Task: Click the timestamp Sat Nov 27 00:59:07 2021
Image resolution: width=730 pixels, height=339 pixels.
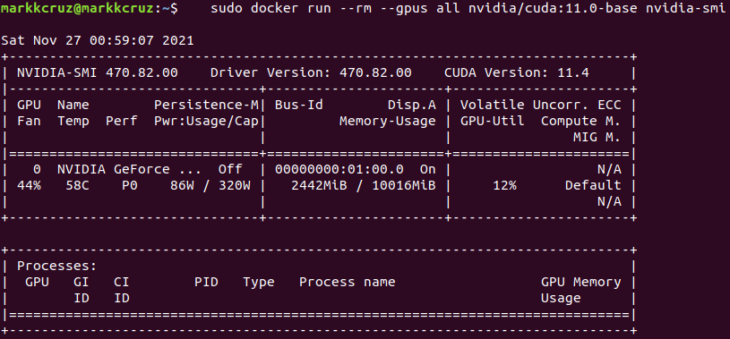Action: click(x=98, y=40)
